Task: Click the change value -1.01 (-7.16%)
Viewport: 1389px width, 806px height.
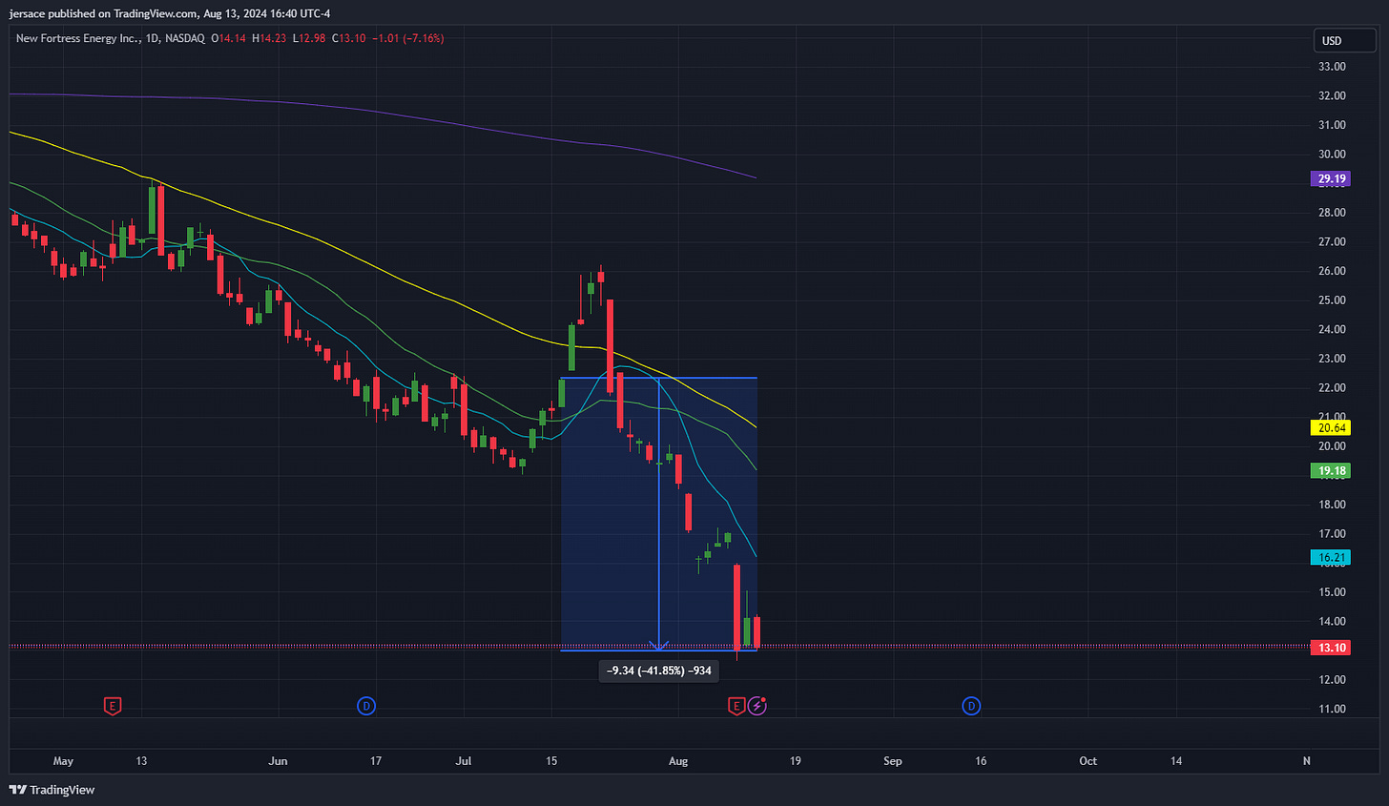Action: pos(407,38)
